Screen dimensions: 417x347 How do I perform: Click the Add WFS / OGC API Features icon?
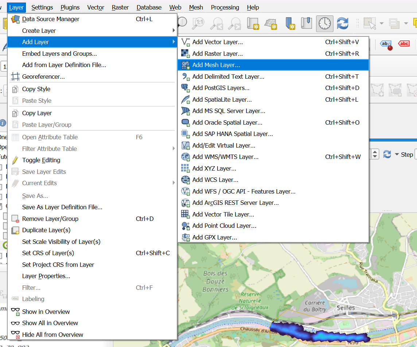pyautogui.click(x=186, y=191)
